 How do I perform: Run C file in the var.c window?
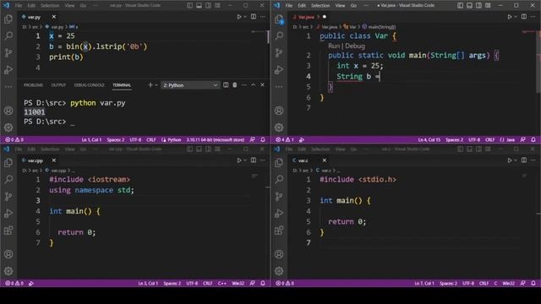(510, 160)
